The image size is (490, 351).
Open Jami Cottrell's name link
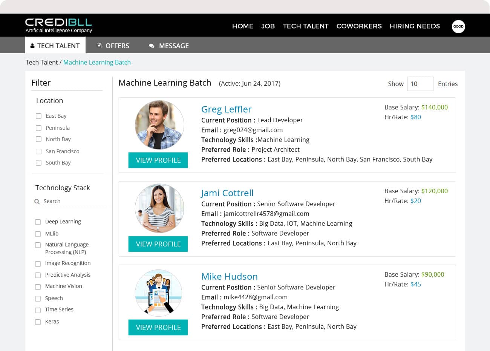coord(227,193)
